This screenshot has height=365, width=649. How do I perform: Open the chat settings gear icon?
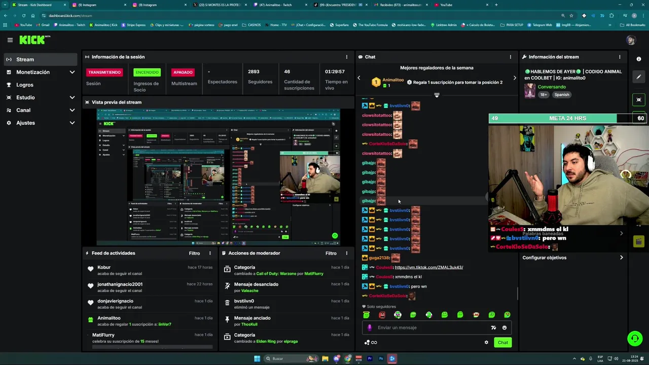point(486,342)
